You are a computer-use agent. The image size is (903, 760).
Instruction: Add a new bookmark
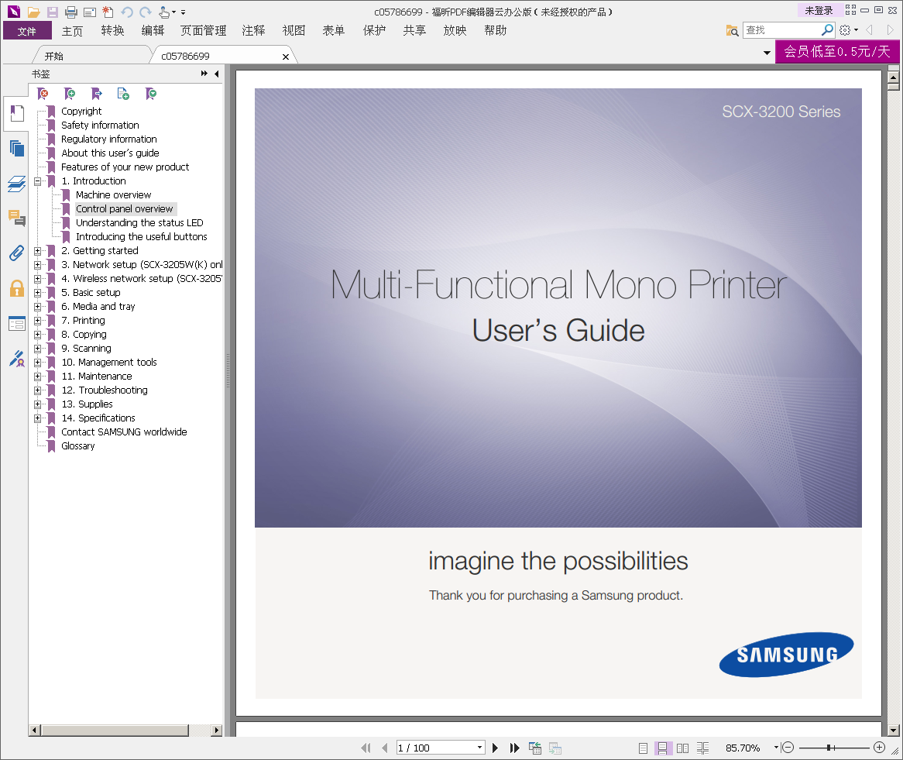(x=70, y=93)
